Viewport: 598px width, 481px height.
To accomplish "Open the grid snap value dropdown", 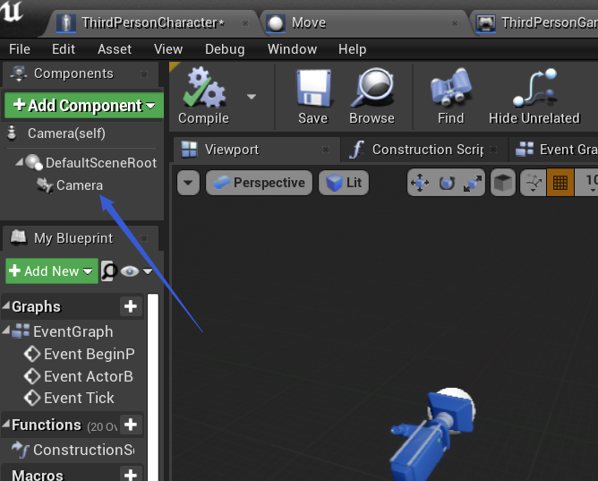I will tap(586, 183).
